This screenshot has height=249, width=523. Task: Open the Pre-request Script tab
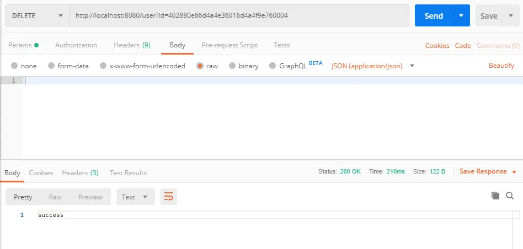pos(230,45)
